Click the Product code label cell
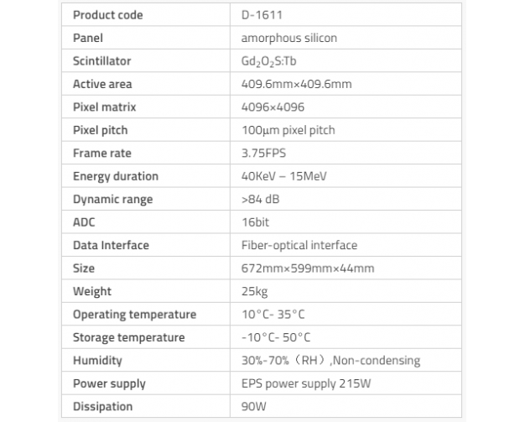Screen dimensions: 525x422 coord(108,15)
